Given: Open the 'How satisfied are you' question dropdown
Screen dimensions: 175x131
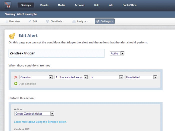Looking at the screenshot, I should (x=71, y=77).
